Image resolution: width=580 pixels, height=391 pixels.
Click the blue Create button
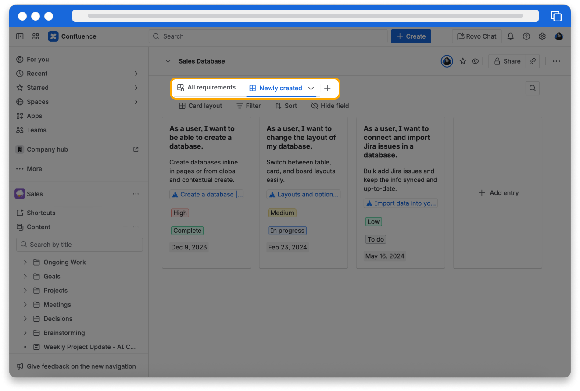click(x=411, y=36)
